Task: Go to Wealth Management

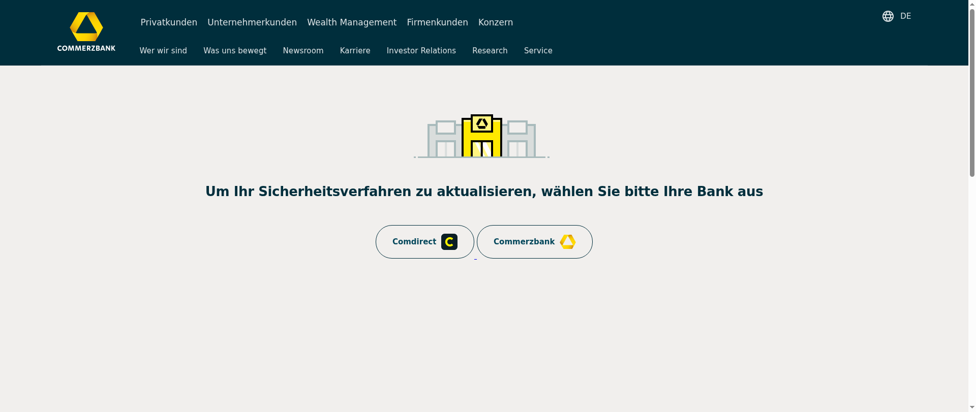Action: pos(352,22)
